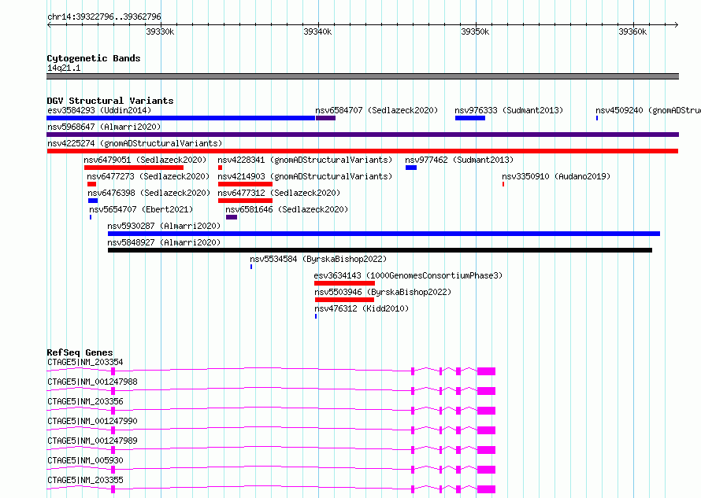Image resolution: width=701 pixels, height=498 pixels.
Task: Open the CTAGE5|NM_203355 transcript label
Action: click(x=85, y=480)
